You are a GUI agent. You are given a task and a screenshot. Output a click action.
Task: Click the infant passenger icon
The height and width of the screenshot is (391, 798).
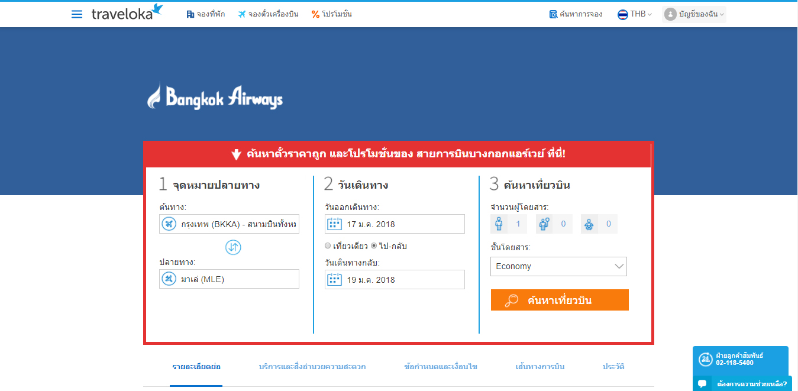click(x=589, y=224)
